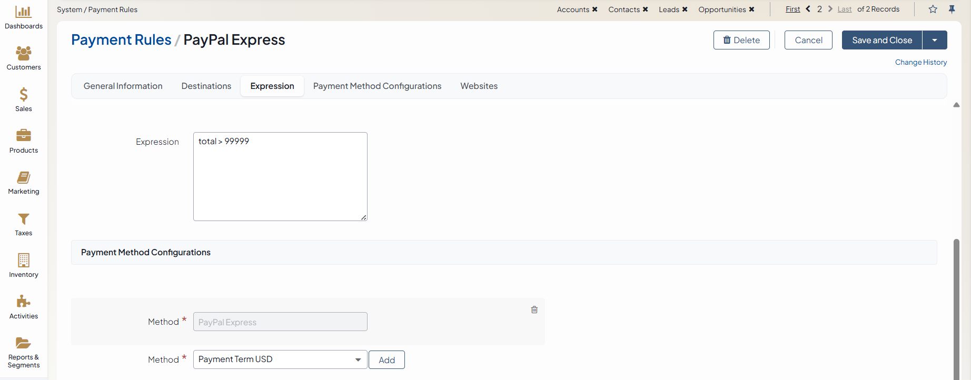This screenshot has height=380, width=971.
Task: Open the Change History link
Action: pyautogui.click(x=921, y=62)
